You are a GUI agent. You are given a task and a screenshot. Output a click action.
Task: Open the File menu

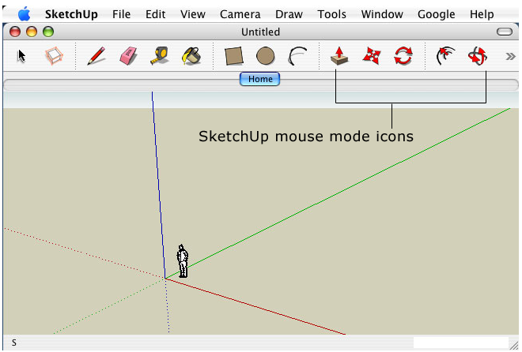click(121, 14)
